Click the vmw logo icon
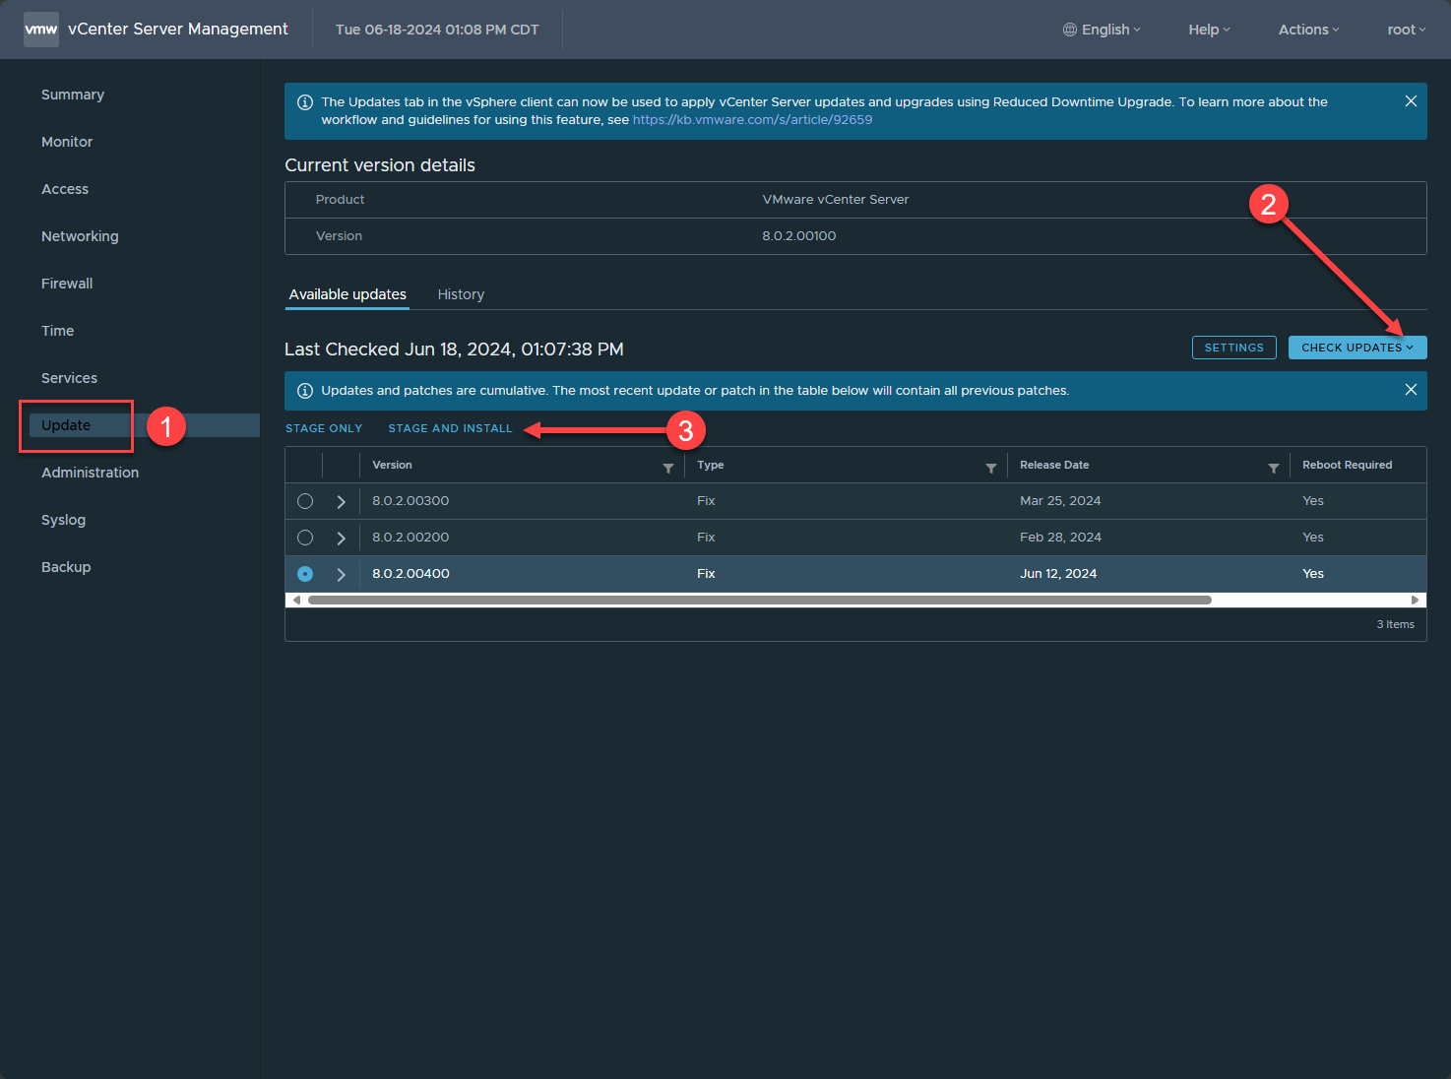The image size is (1451, 1079). (x=40, y=30)
